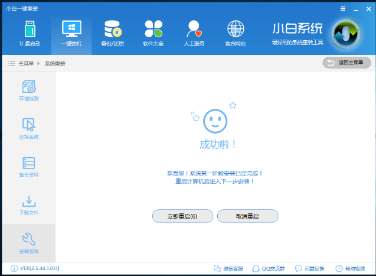
Task: Click 问题反馈 feedback in status bar
Action: coord(311,269)
